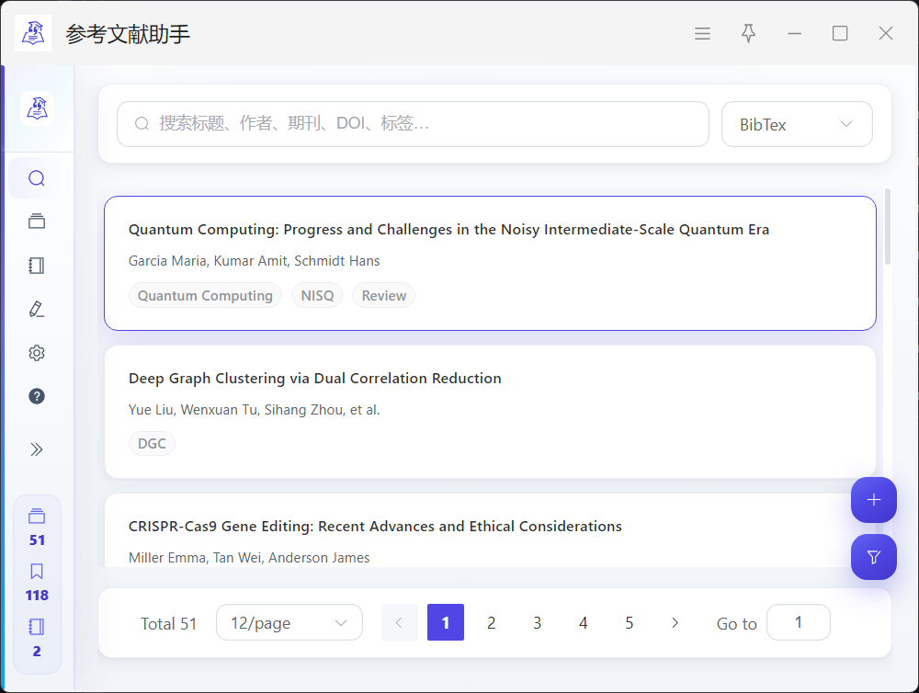The width and height of the screenshot is (919, 693).
Task: Open the 12/page size dropdown
Action: tap(289, 623)
